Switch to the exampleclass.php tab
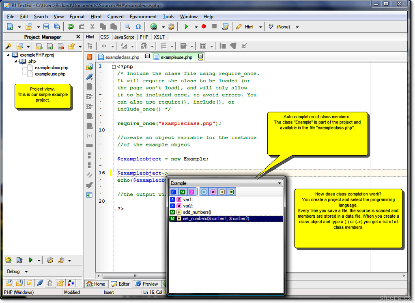Screen dimensions: 415x303 [122, 57]
